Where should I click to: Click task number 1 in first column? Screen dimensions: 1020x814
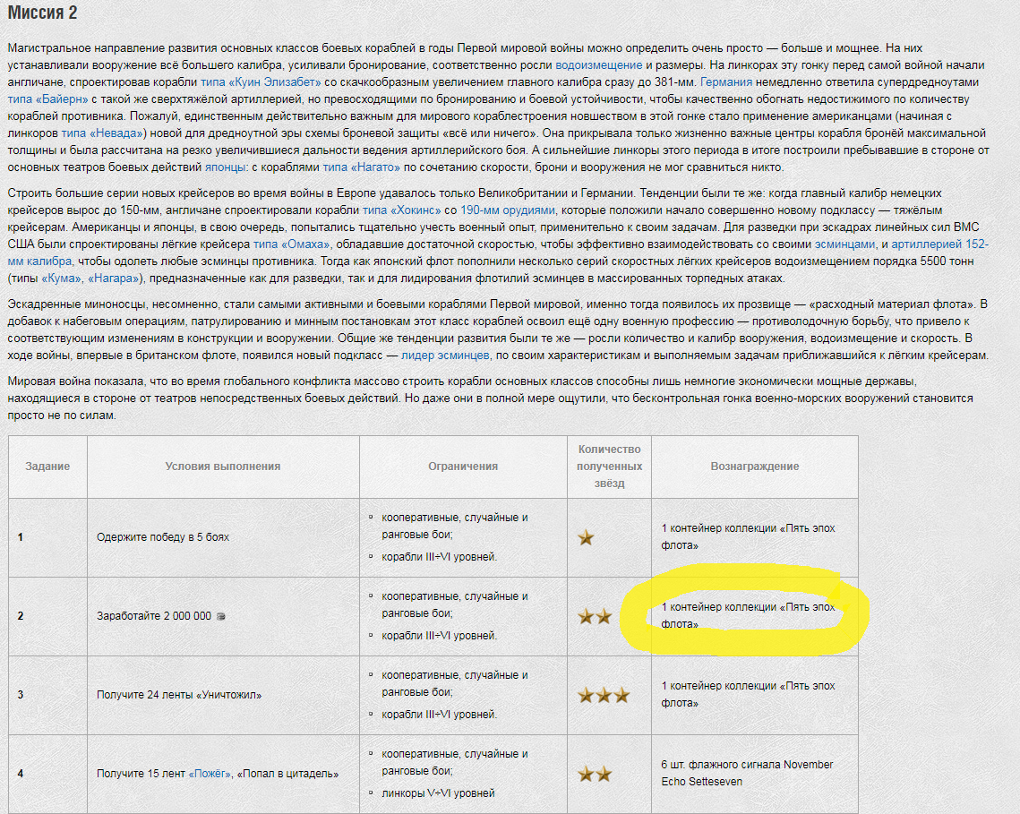21,537
